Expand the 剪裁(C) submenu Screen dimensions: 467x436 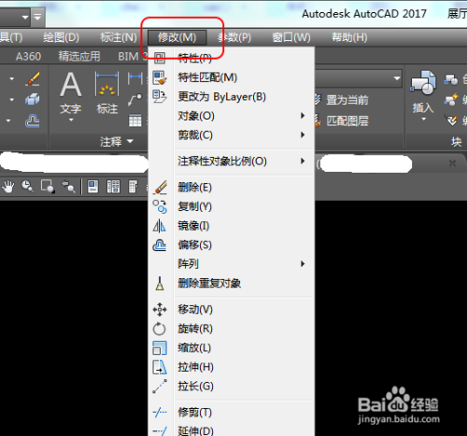[232, 135]
